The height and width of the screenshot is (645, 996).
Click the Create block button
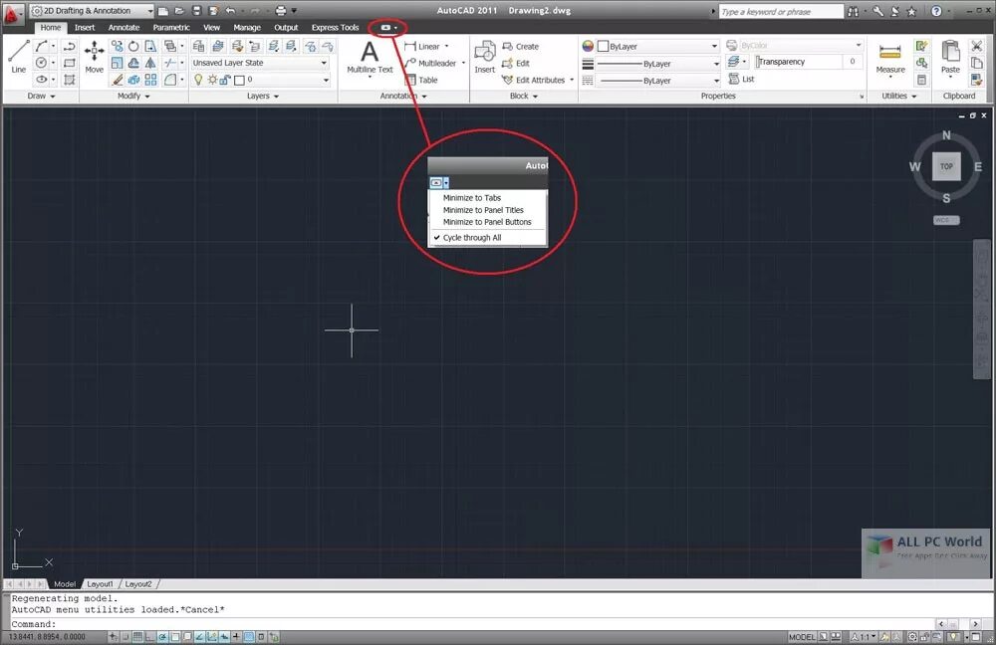(520, 47)
